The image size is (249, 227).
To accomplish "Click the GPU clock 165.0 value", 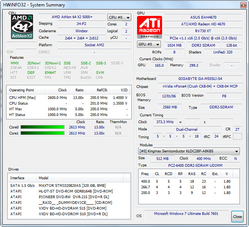I will [159, 65].
